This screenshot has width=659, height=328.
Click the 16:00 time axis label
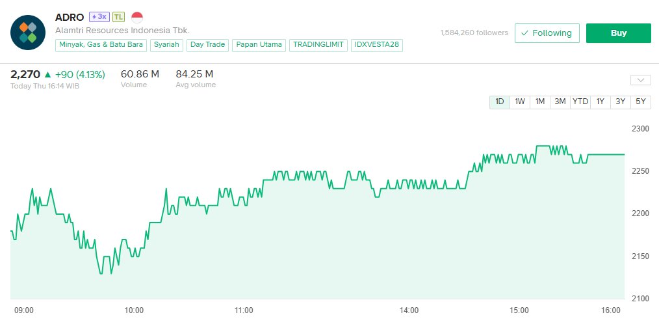click(611, 310)
